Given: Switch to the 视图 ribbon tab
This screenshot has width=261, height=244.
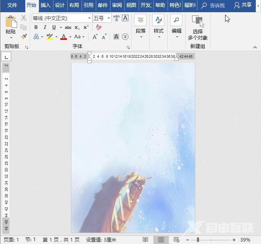Looking at the screenshot, I should [x=131, y=5].
